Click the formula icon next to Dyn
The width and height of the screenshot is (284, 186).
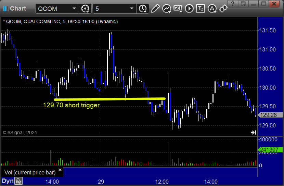(x=19, y=181)
